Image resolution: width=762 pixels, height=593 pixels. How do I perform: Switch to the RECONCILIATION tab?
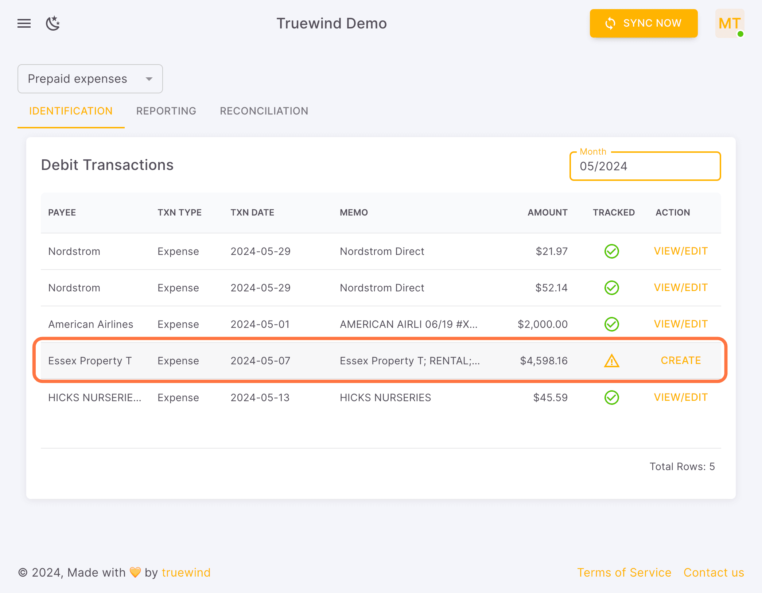point(264,111)
